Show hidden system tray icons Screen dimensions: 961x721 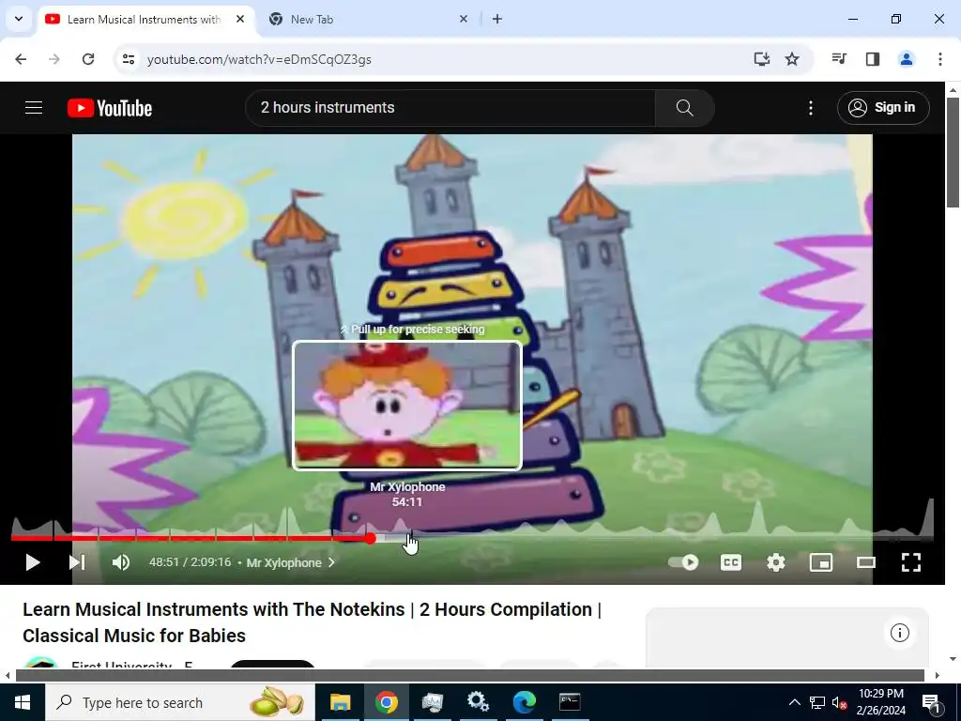click(794, 702)
